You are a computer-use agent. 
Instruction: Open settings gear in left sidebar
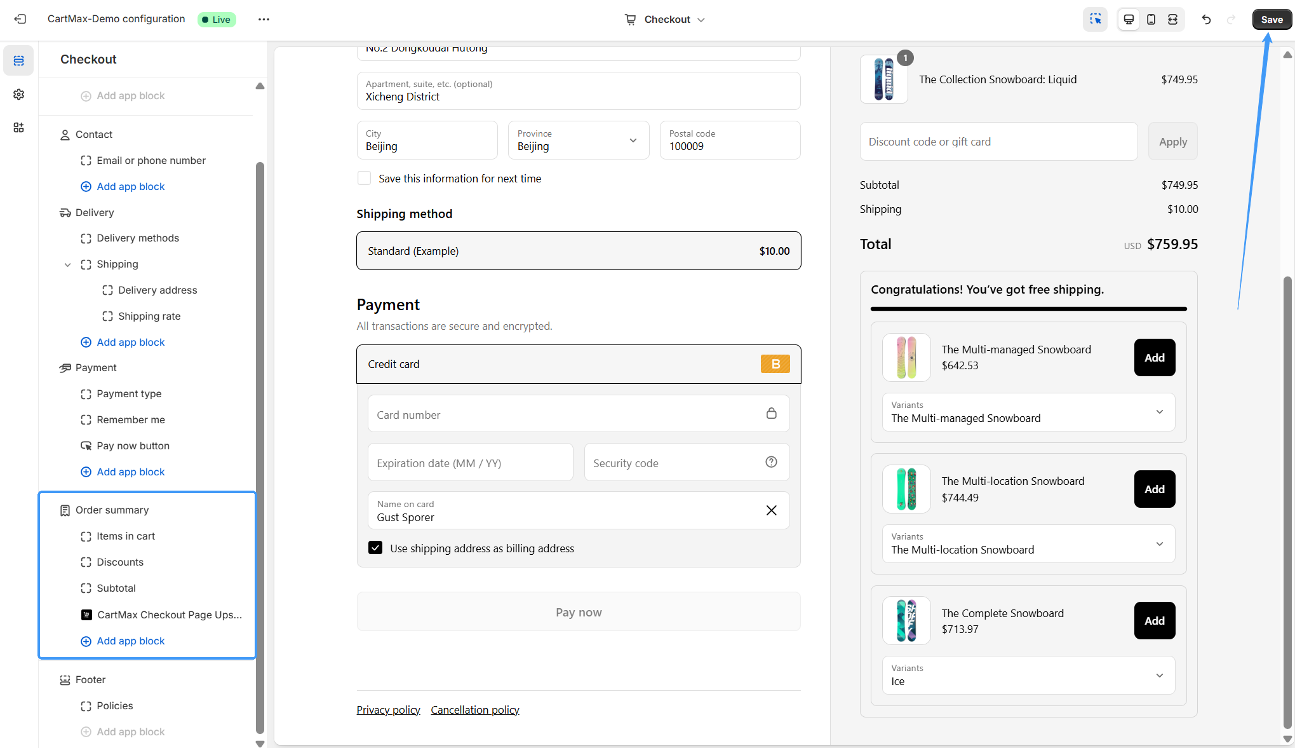(x=18, y=94)
